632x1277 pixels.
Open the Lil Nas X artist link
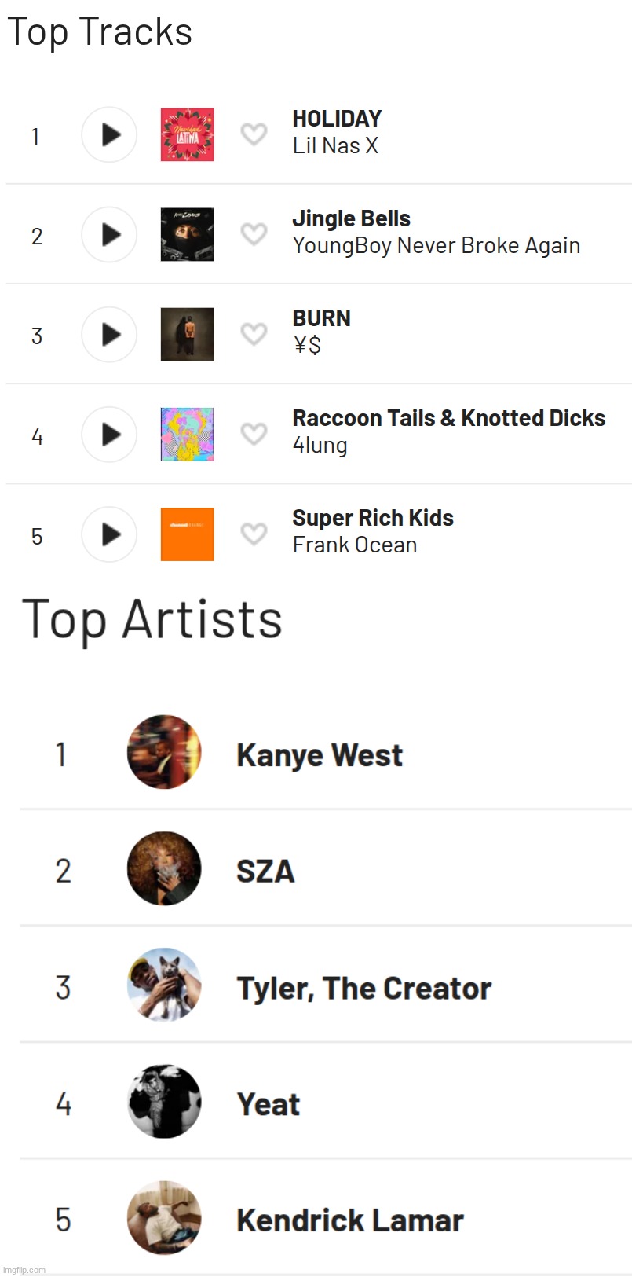point(335,146)
